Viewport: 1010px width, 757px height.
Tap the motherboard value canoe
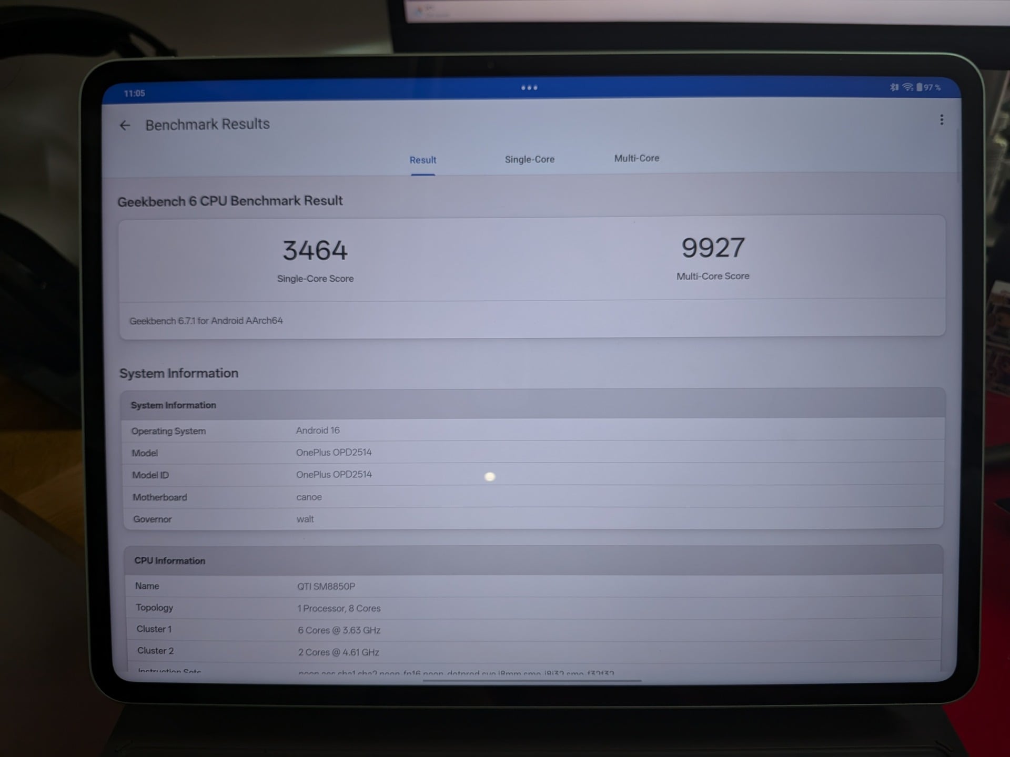(x=309, y=497)
